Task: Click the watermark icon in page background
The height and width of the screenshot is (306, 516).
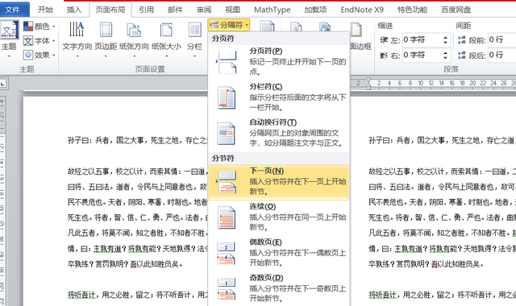Action: pos(296,27)
